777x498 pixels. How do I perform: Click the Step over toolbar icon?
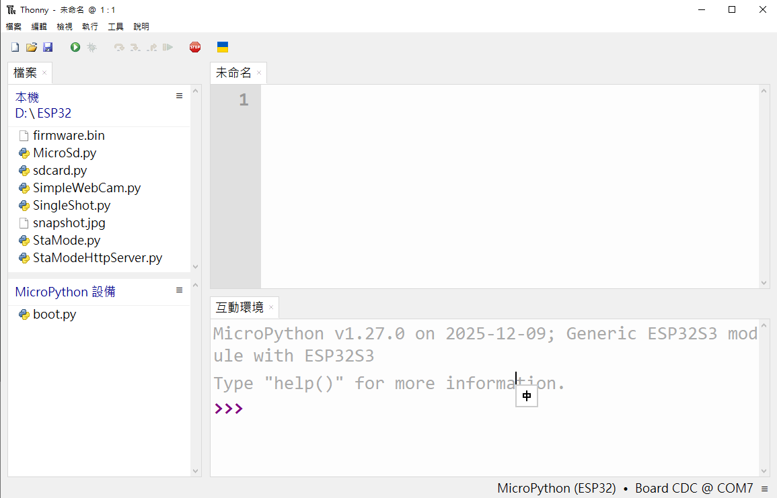click(x=119, y=47)
